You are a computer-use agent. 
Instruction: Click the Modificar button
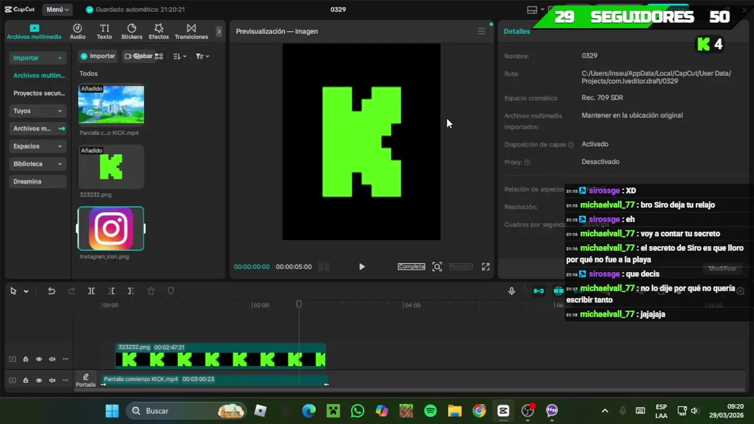[723, 268]
